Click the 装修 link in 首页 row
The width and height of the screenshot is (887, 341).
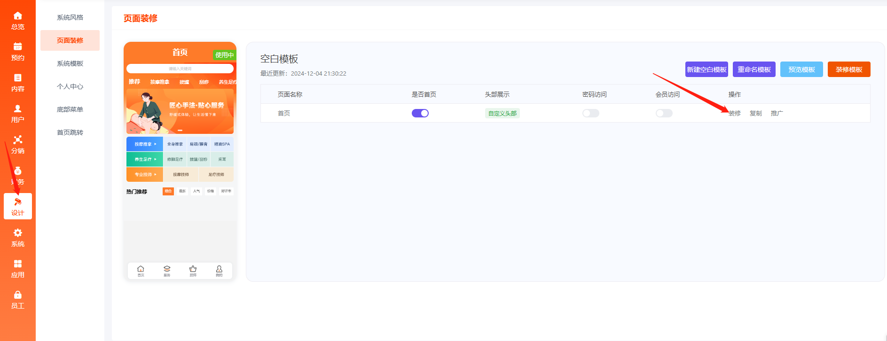tap(735, 113)
